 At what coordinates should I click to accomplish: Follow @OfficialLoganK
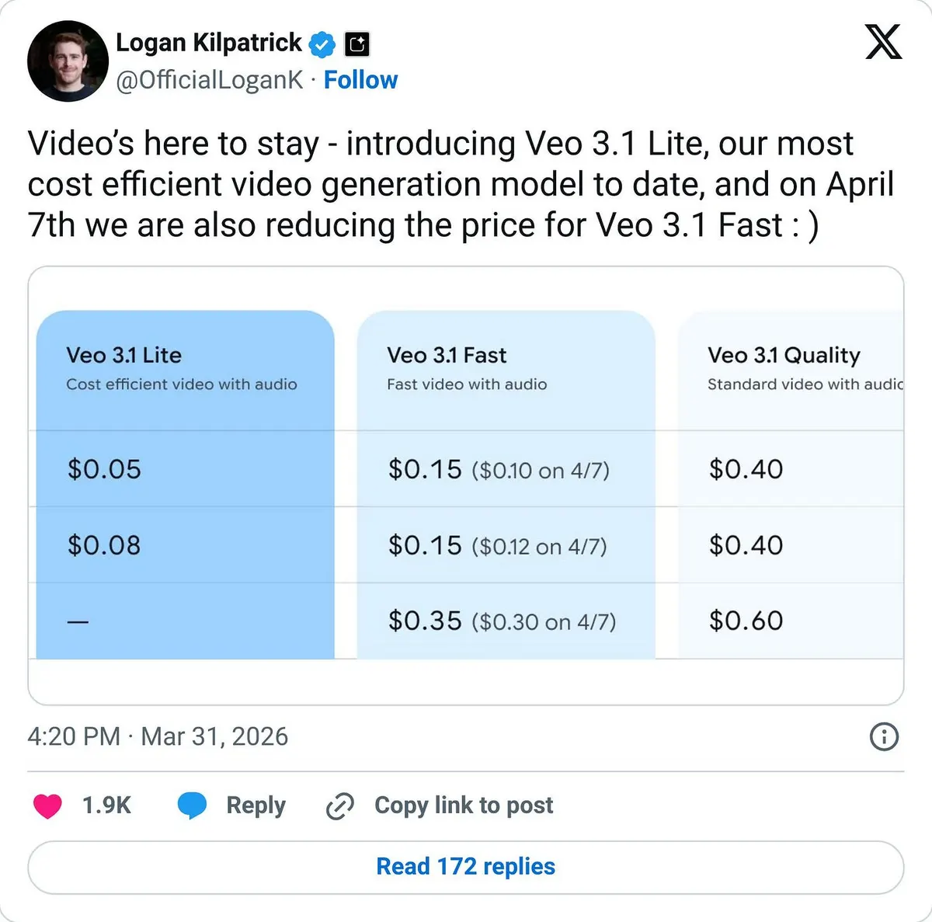tap(360, 80)
